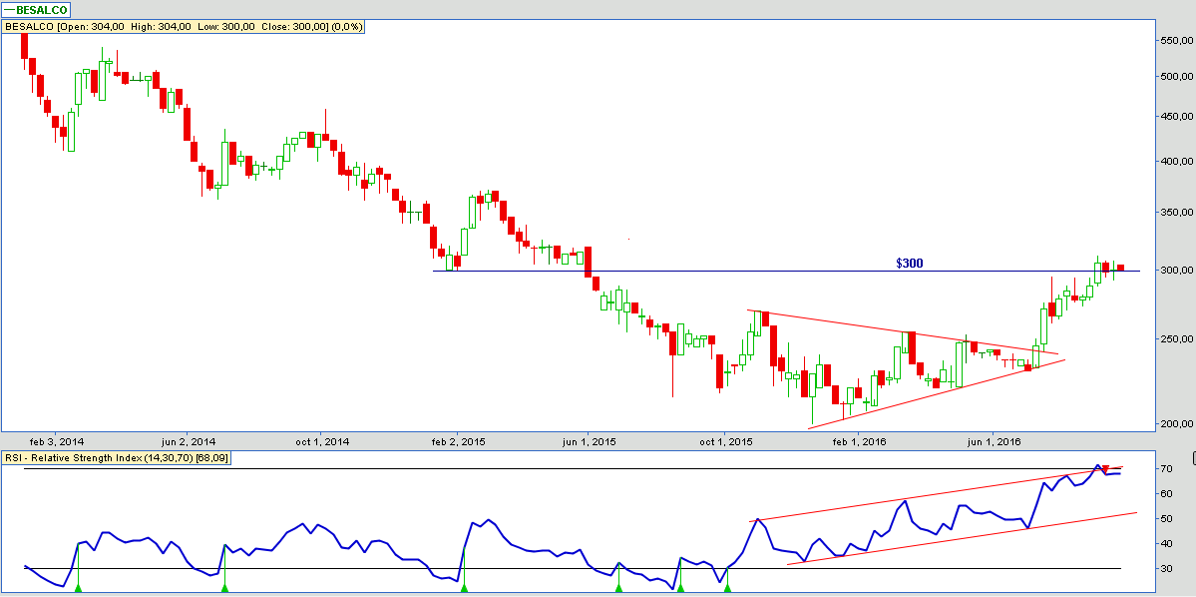
Task: Select the $300 resistance level label
Action: (x=911, y=264)
